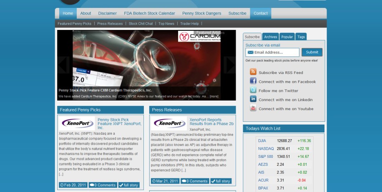This screenshot has width=382, height=192.
Task: Click Connect with me on Youtube
Action: 286,109
